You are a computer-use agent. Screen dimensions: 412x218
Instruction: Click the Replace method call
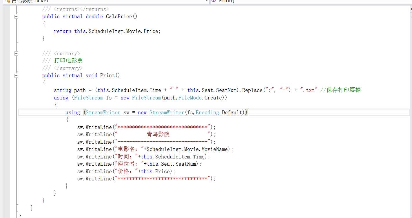[x=252, y=90]
